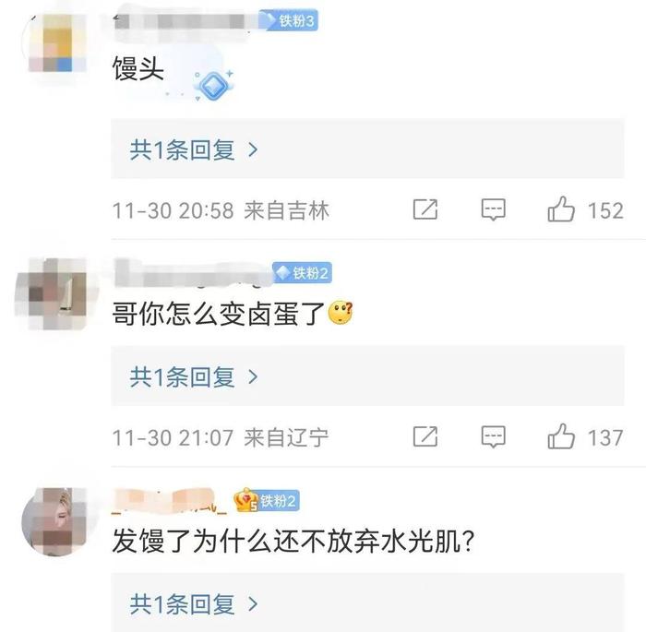Expand 共1条回复 under 水光肌 comment

click(x=367, y=602)
